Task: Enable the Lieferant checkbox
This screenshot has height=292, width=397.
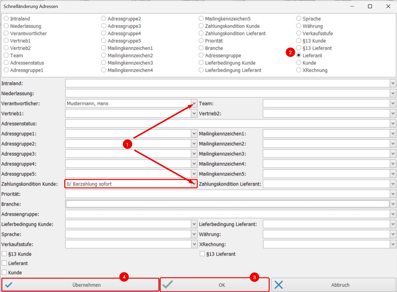Action: pos(4,263)
